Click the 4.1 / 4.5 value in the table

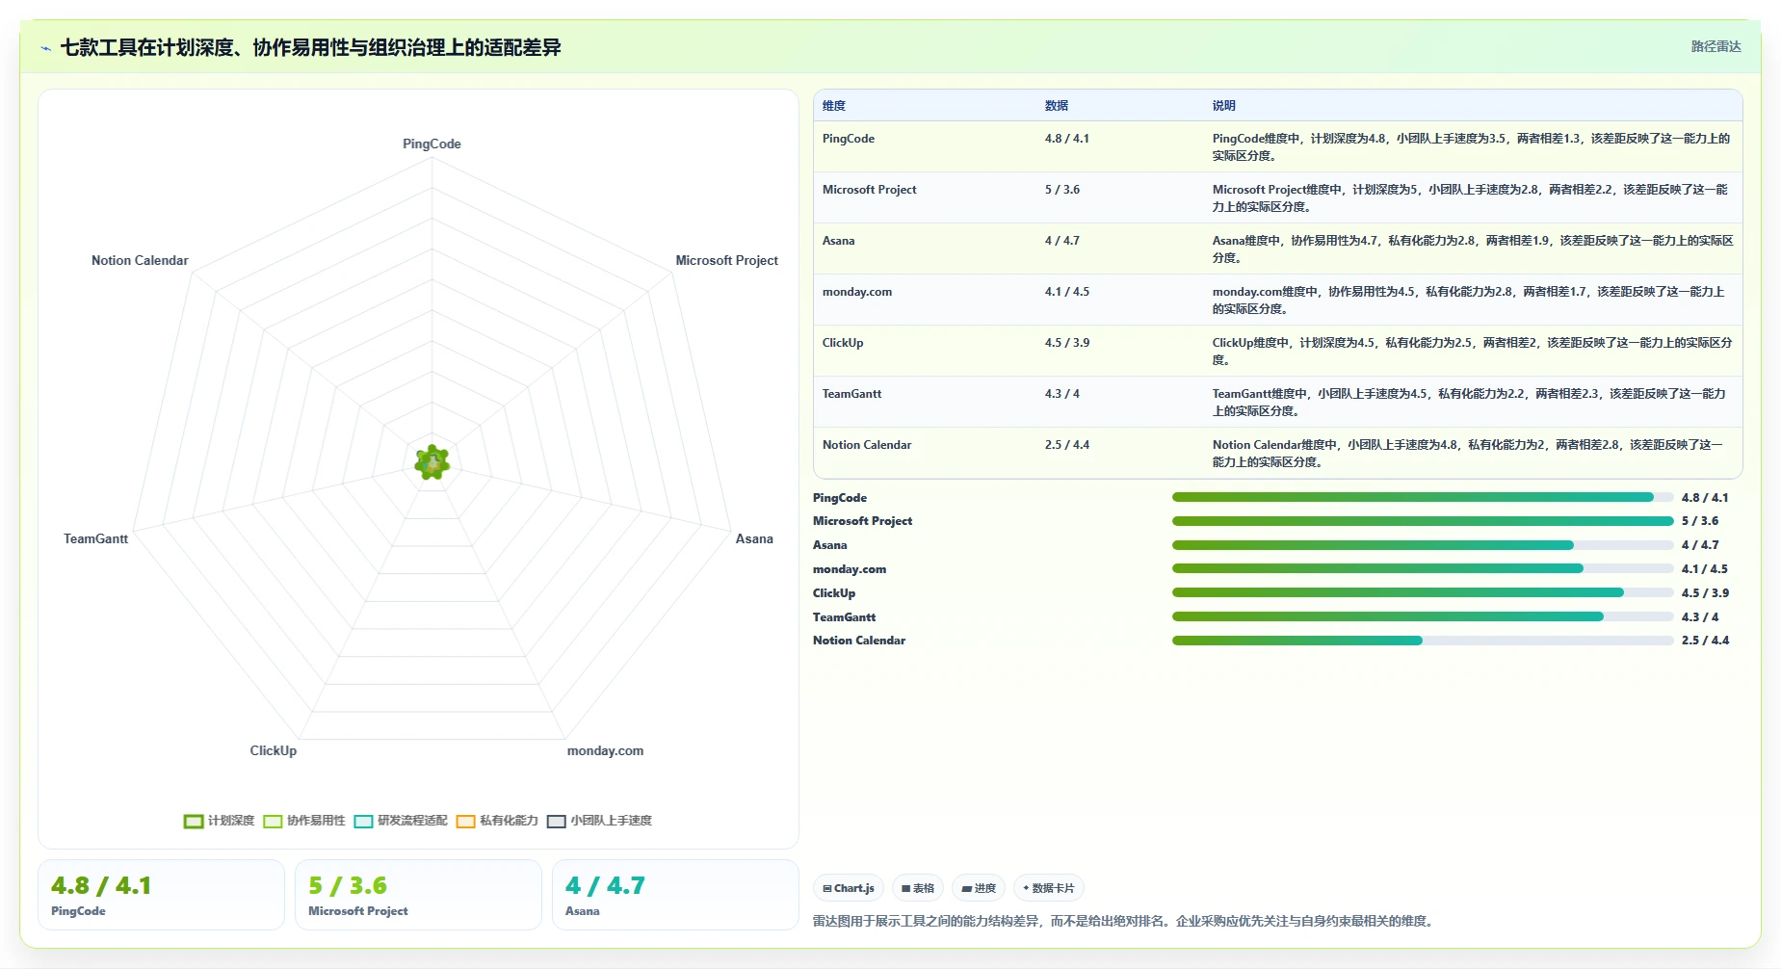1067,292
